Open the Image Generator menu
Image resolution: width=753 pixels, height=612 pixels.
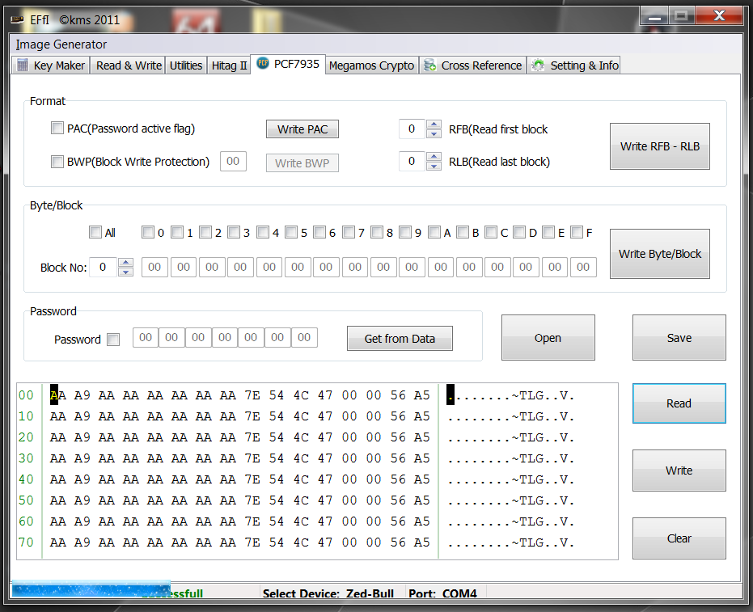click(x=61, y=44)
